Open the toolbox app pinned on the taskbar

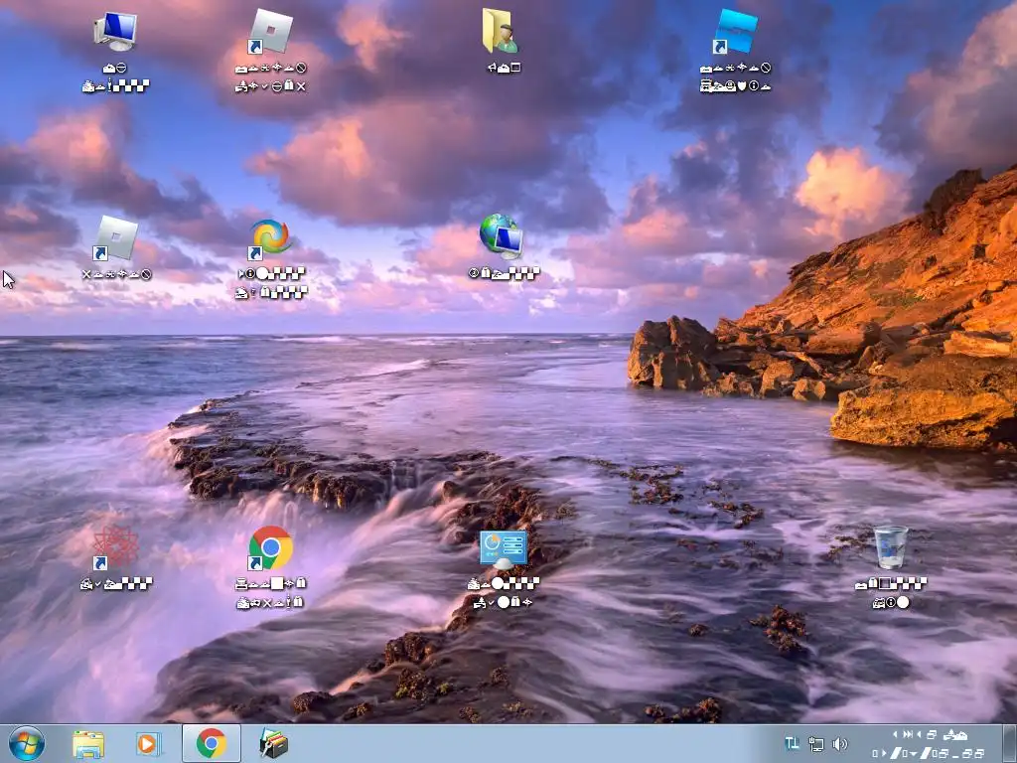pyautogui.click(x=274, y=743)
